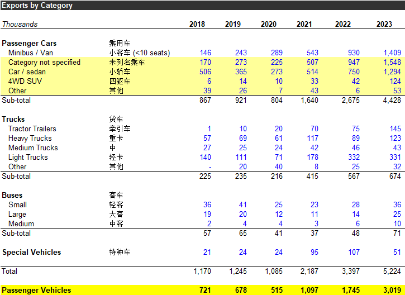Select Light Trucks 2018 value 140
Viewport: 405px width, 295px height.
coord(206,158)
